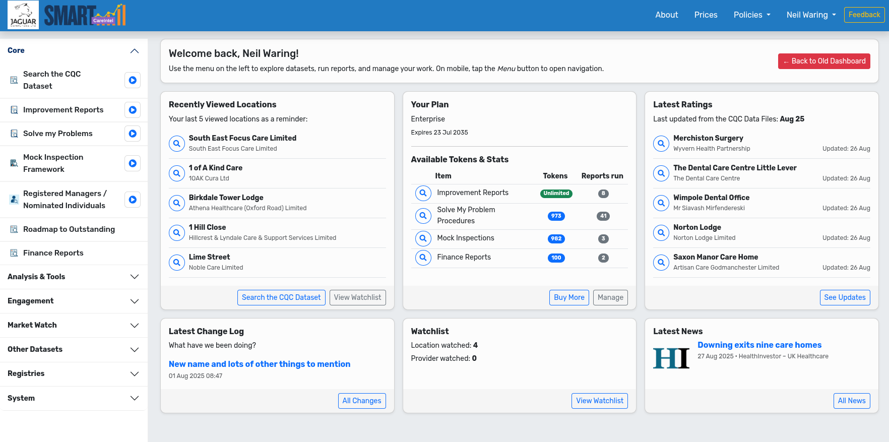The height and width of the screenshot is (442, 889).
Task: Click the HealthInvestor HI news thumbnail
Action: [671, 358]
